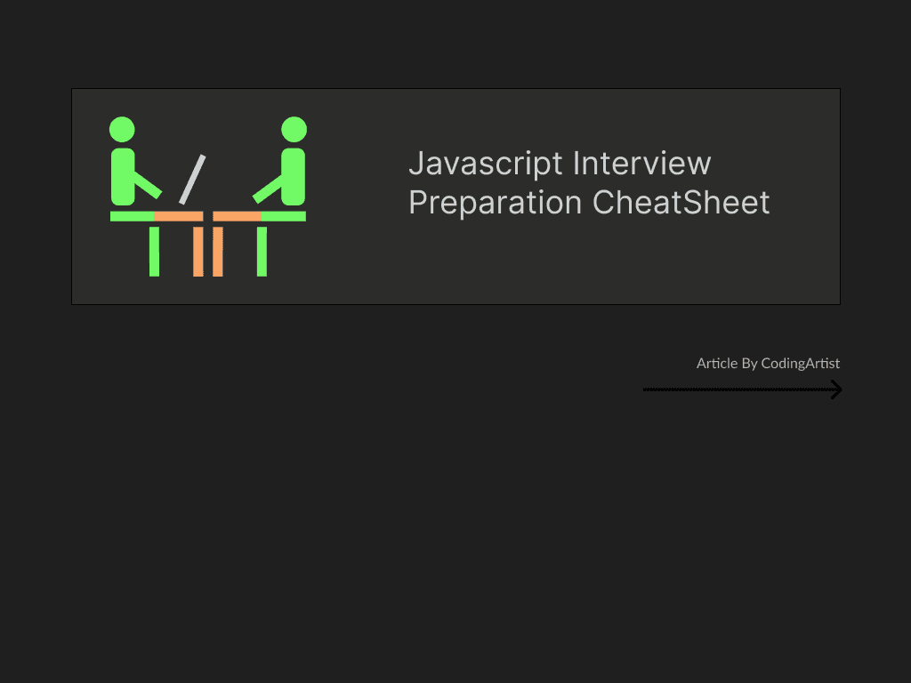Image resolution: width=911 pixels, height=683 pixels.
Task: Click the right orange table leg
Action: [x=217, y=251]
